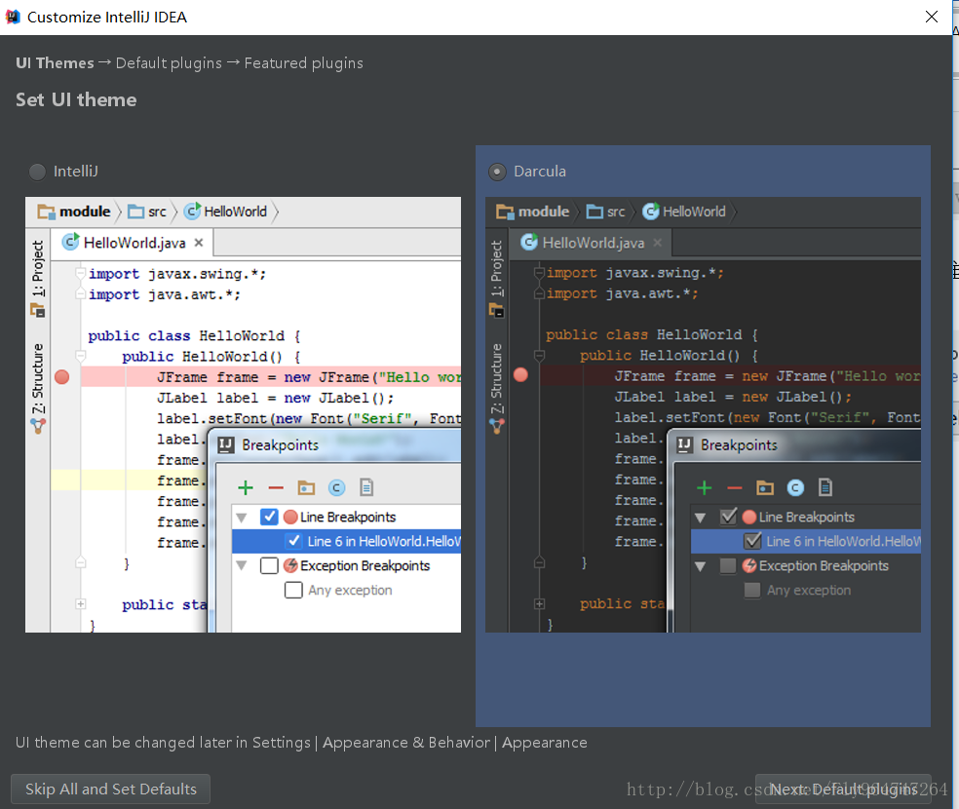The height and width of the screenshot is (809, 959).
Task: Click the 1: Project side tab in light preview
Action: tap(38, 277)
